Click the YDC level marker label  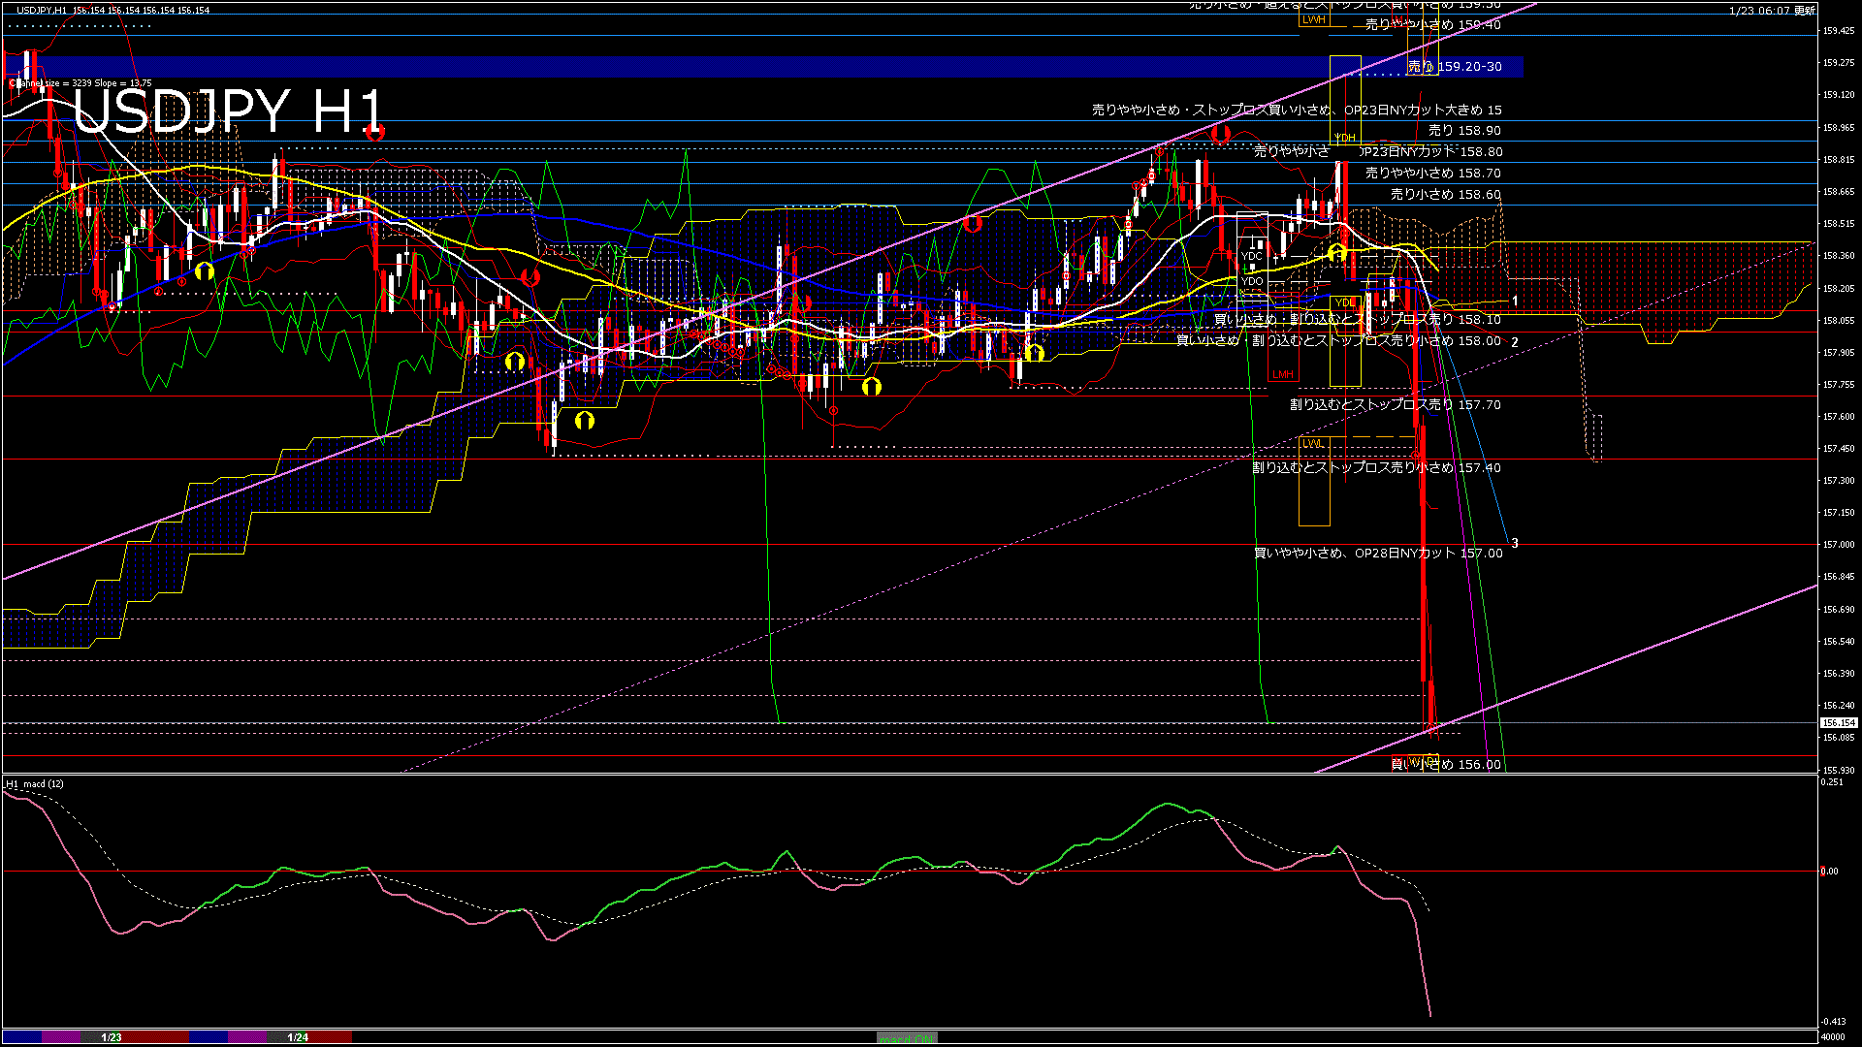click(1252, 257)
